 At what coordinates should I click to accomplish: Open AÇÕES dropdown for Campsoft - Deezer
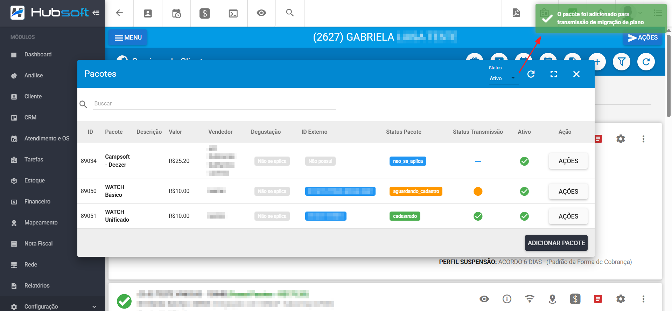(568, 161)
